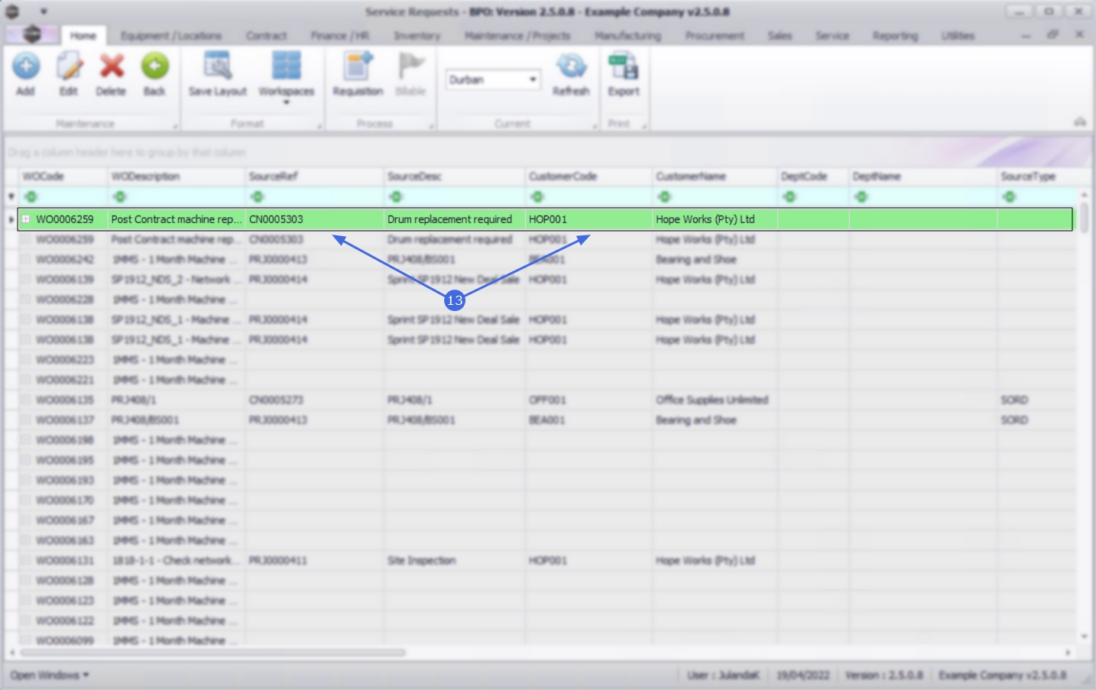Image resolution: width=1096 pixels, height=690 pixels.
Task: Expand the WO0006242 row
Action: [25, 260]
